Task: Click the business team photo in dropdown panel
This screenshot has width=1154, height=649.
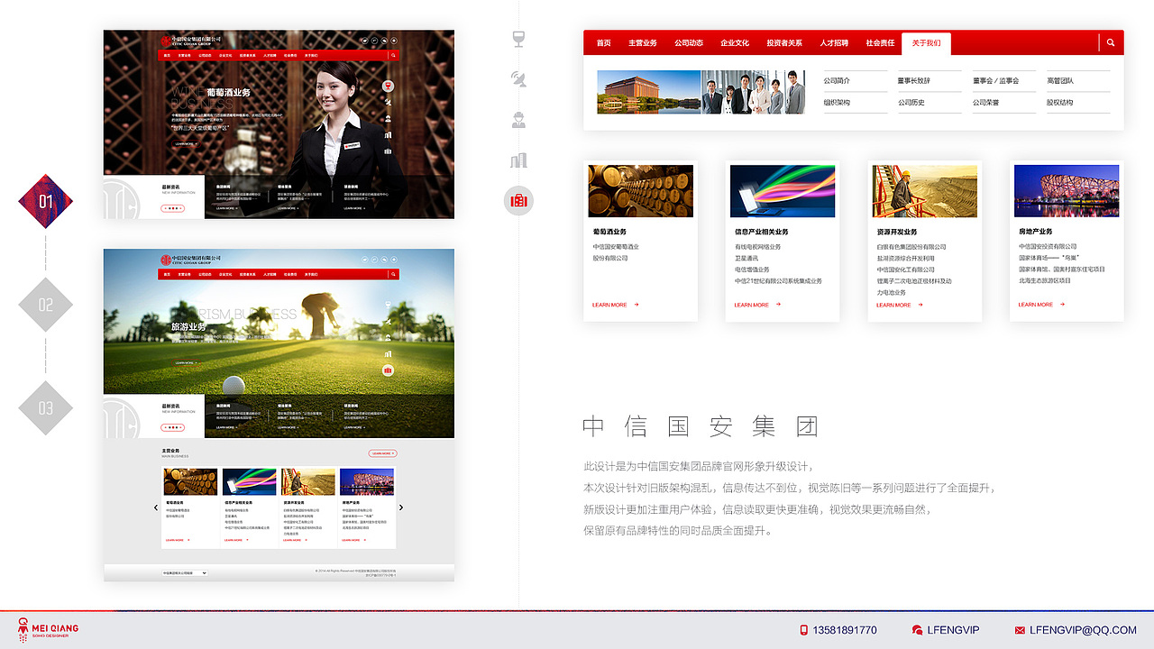Action: tap(753, 92)
